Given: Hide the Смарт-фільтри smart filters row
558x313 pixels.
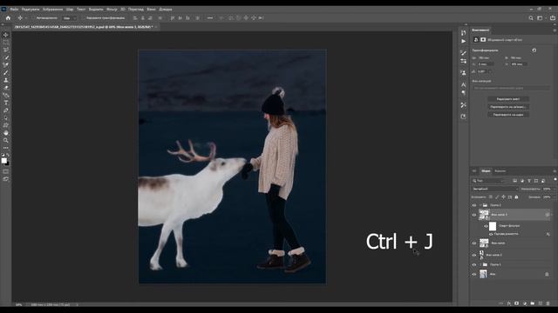Looking at the screenshot, I should click(x=486, y=226).
